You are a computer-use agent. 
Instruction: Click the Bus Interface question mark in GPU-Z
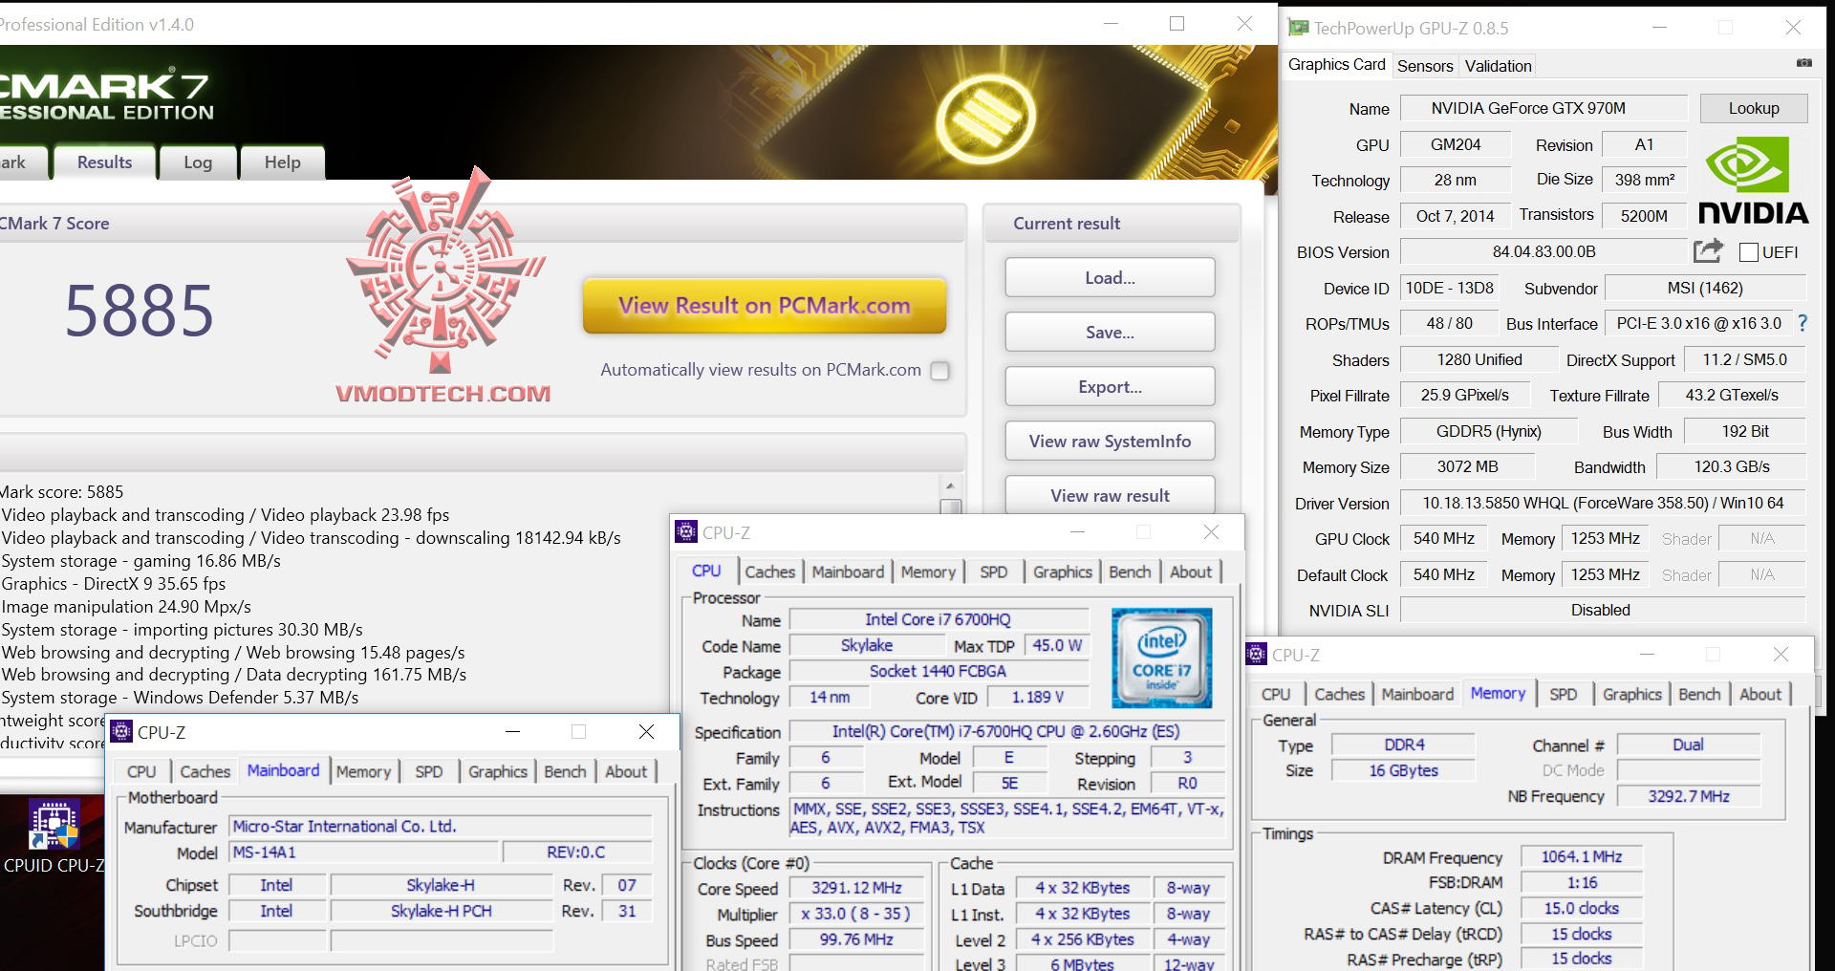click(1803, 323)
